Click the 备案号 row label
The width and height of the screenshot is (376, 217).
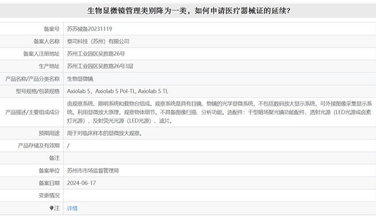point(51,29)
